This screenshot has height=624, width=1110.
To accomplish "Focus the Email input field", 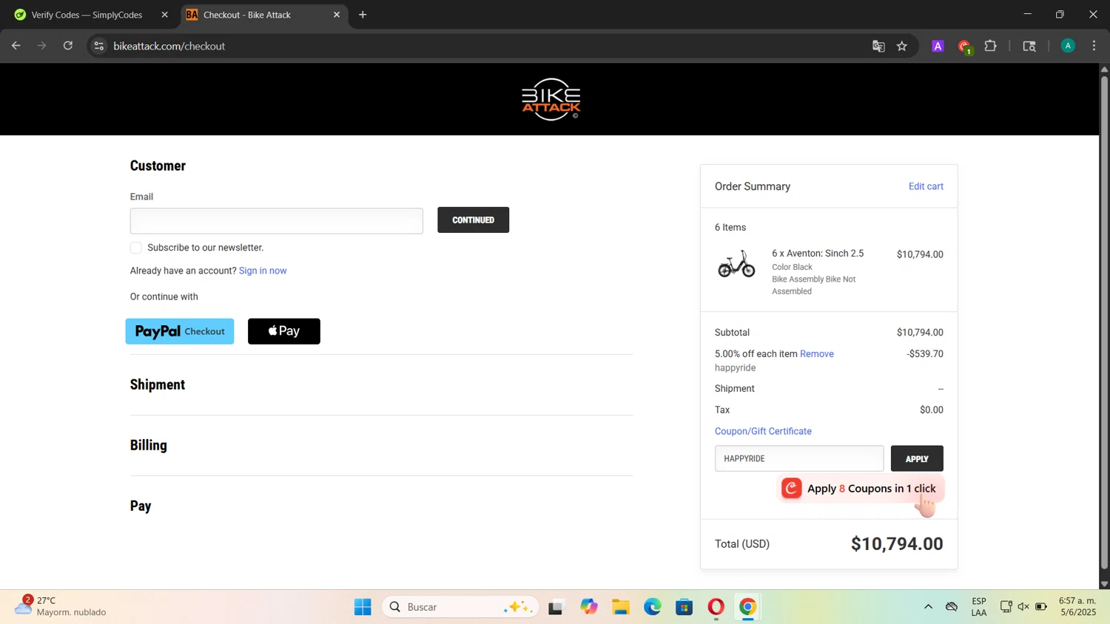I will [x=277, y=220].
